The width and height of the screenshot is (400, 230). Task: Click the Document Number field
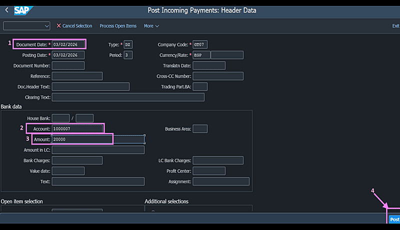[x=68, y=65]
